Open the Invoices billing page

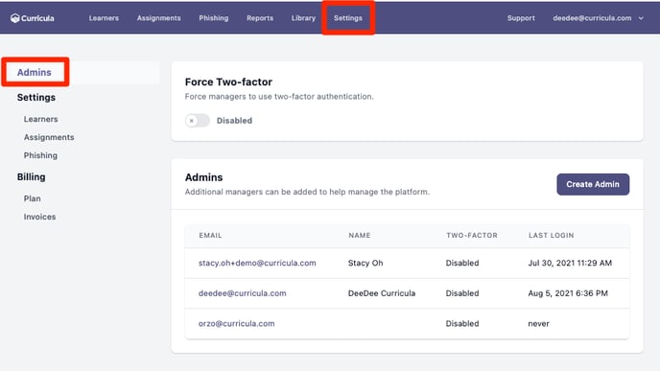coord(39,217)
